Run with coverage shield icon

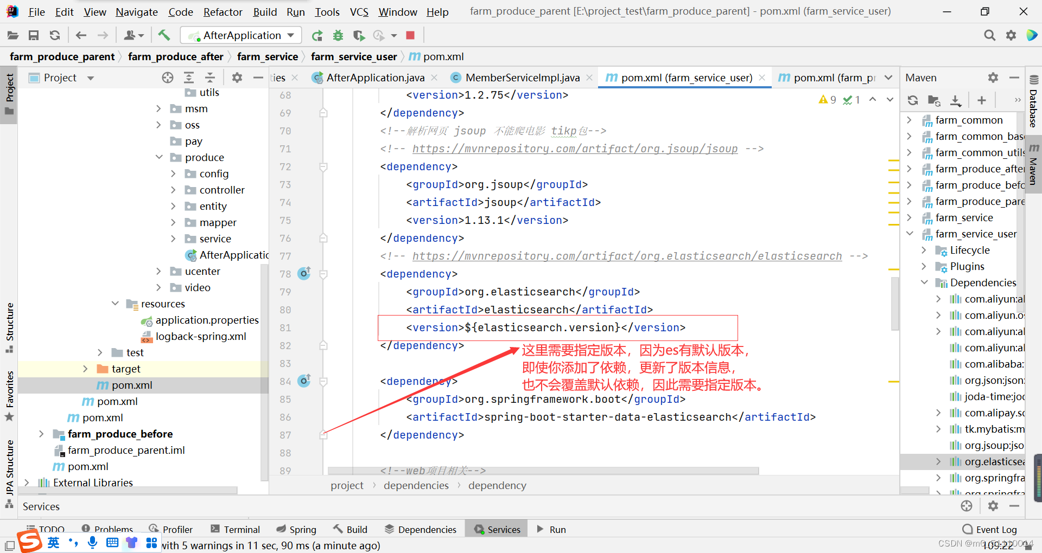pyautogui.click(x=358, y=36)
